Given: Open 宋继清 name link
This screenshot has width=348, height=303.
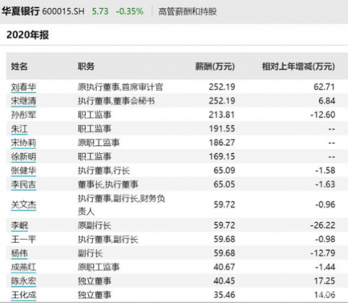Looking at the screenshot, I should pos(23,101).
